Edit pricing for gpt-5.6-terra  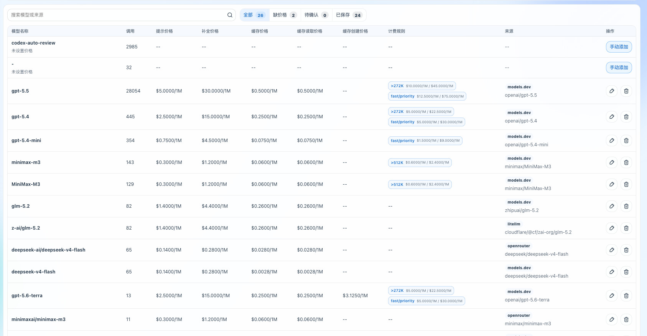tap(612, 296)
